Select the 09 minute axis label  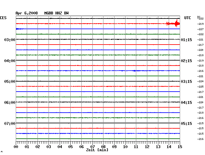point(114,147)
